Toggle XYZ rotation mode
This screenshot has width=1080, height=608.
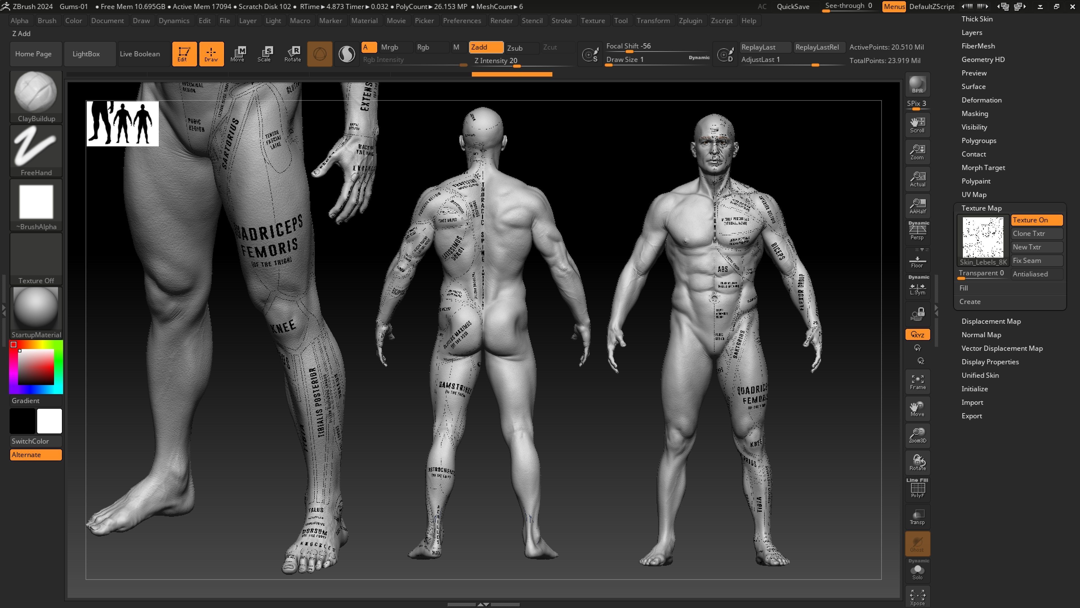coord(917,334)
